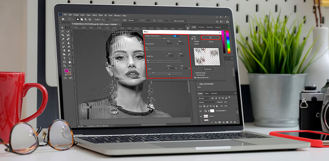Click the Share icon top right
The width and height of the screenshot is (329, 161).
point(228,22)
